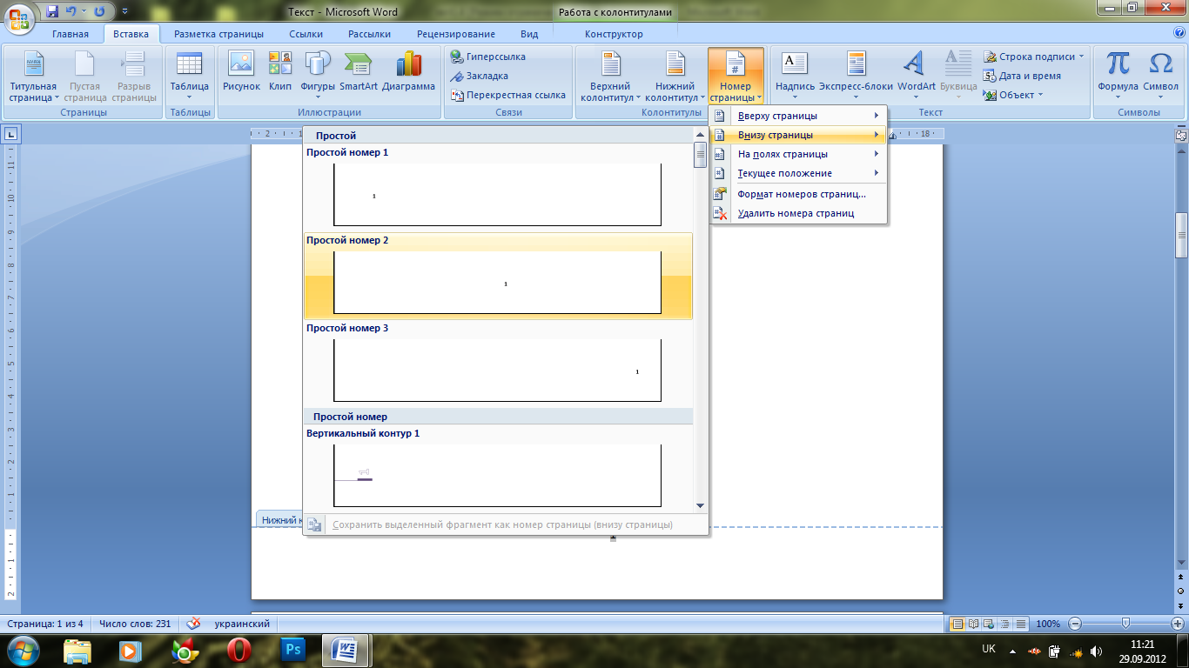Switch to the Вид tab
This screenshot has height=668, width=1189.
(529, 34)
